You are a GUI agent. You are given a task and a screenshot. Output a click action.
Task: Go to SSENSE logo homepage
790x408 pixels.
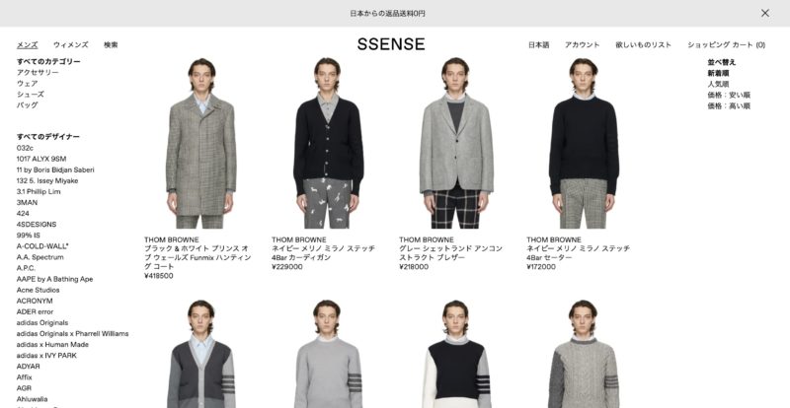point(391,44)
